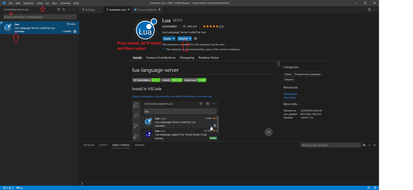Screen dimensions: 413x190
Task: Open the Help menu
Action: pos(76,3)
